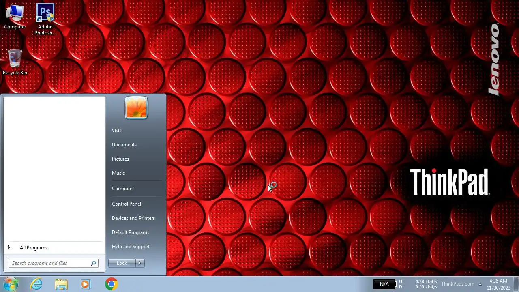
Task: Expand the shutdown options arrow
Action: pyautogui.click(x=140, y=263)
